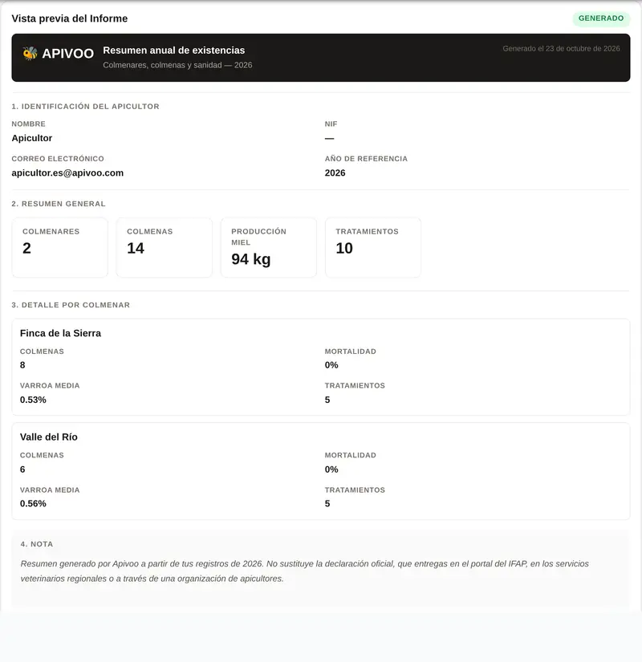This screenshot has height=662, width=642.
Task: Click the TRATAMIENTOS summary card showing 10
Action: [x=373, y=247]
